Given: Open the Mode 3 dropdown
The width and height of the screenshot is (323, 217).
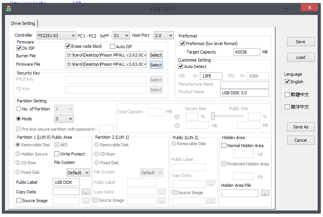Looking at the screenshot, I should point(64,119).
